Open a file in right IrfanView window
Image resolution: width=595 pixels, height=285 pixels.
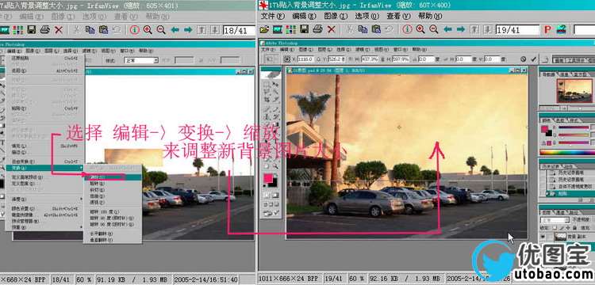point(264,29)
